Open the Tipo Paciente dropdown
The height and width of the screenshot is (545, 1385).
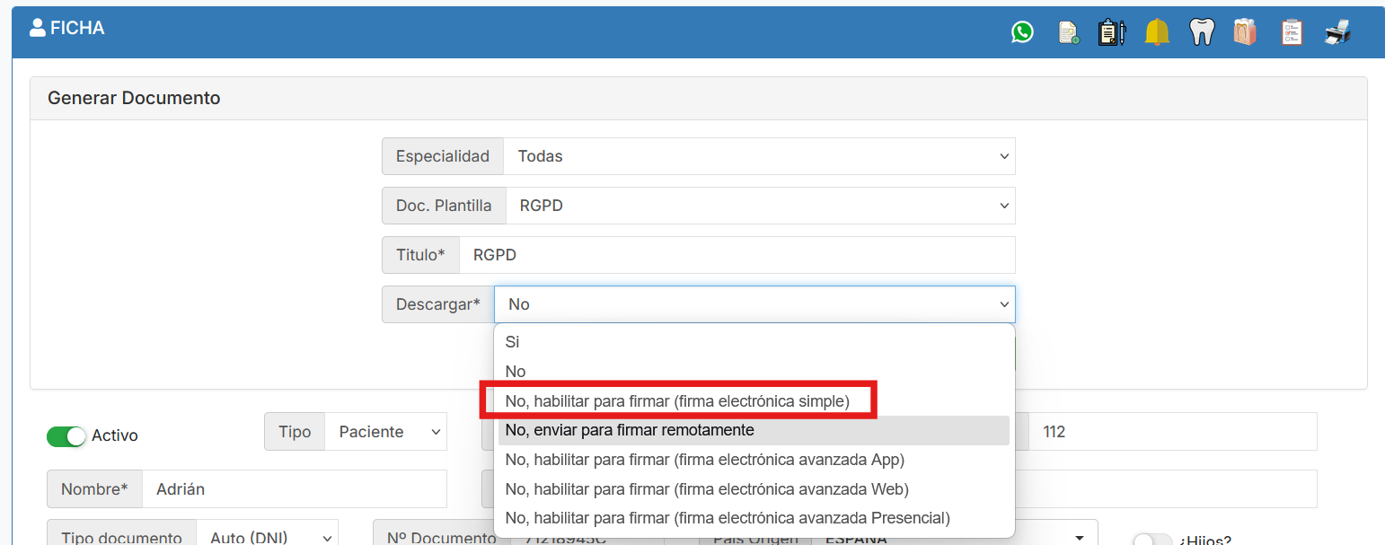pos(385,432)
